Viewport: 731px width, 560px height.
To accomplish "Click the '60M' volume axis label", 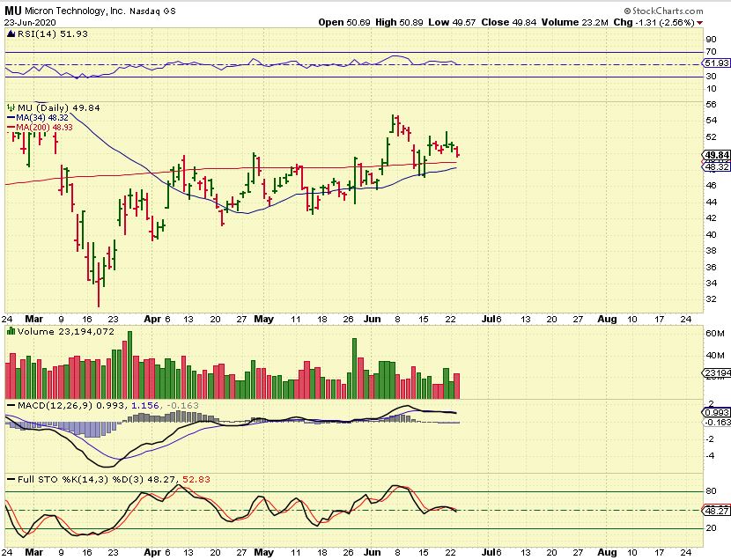I will tap(714, 334).
